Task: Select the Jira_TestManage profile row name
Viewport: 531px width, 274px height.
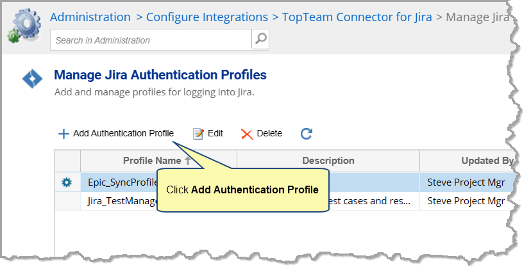Action: (122, 201)
